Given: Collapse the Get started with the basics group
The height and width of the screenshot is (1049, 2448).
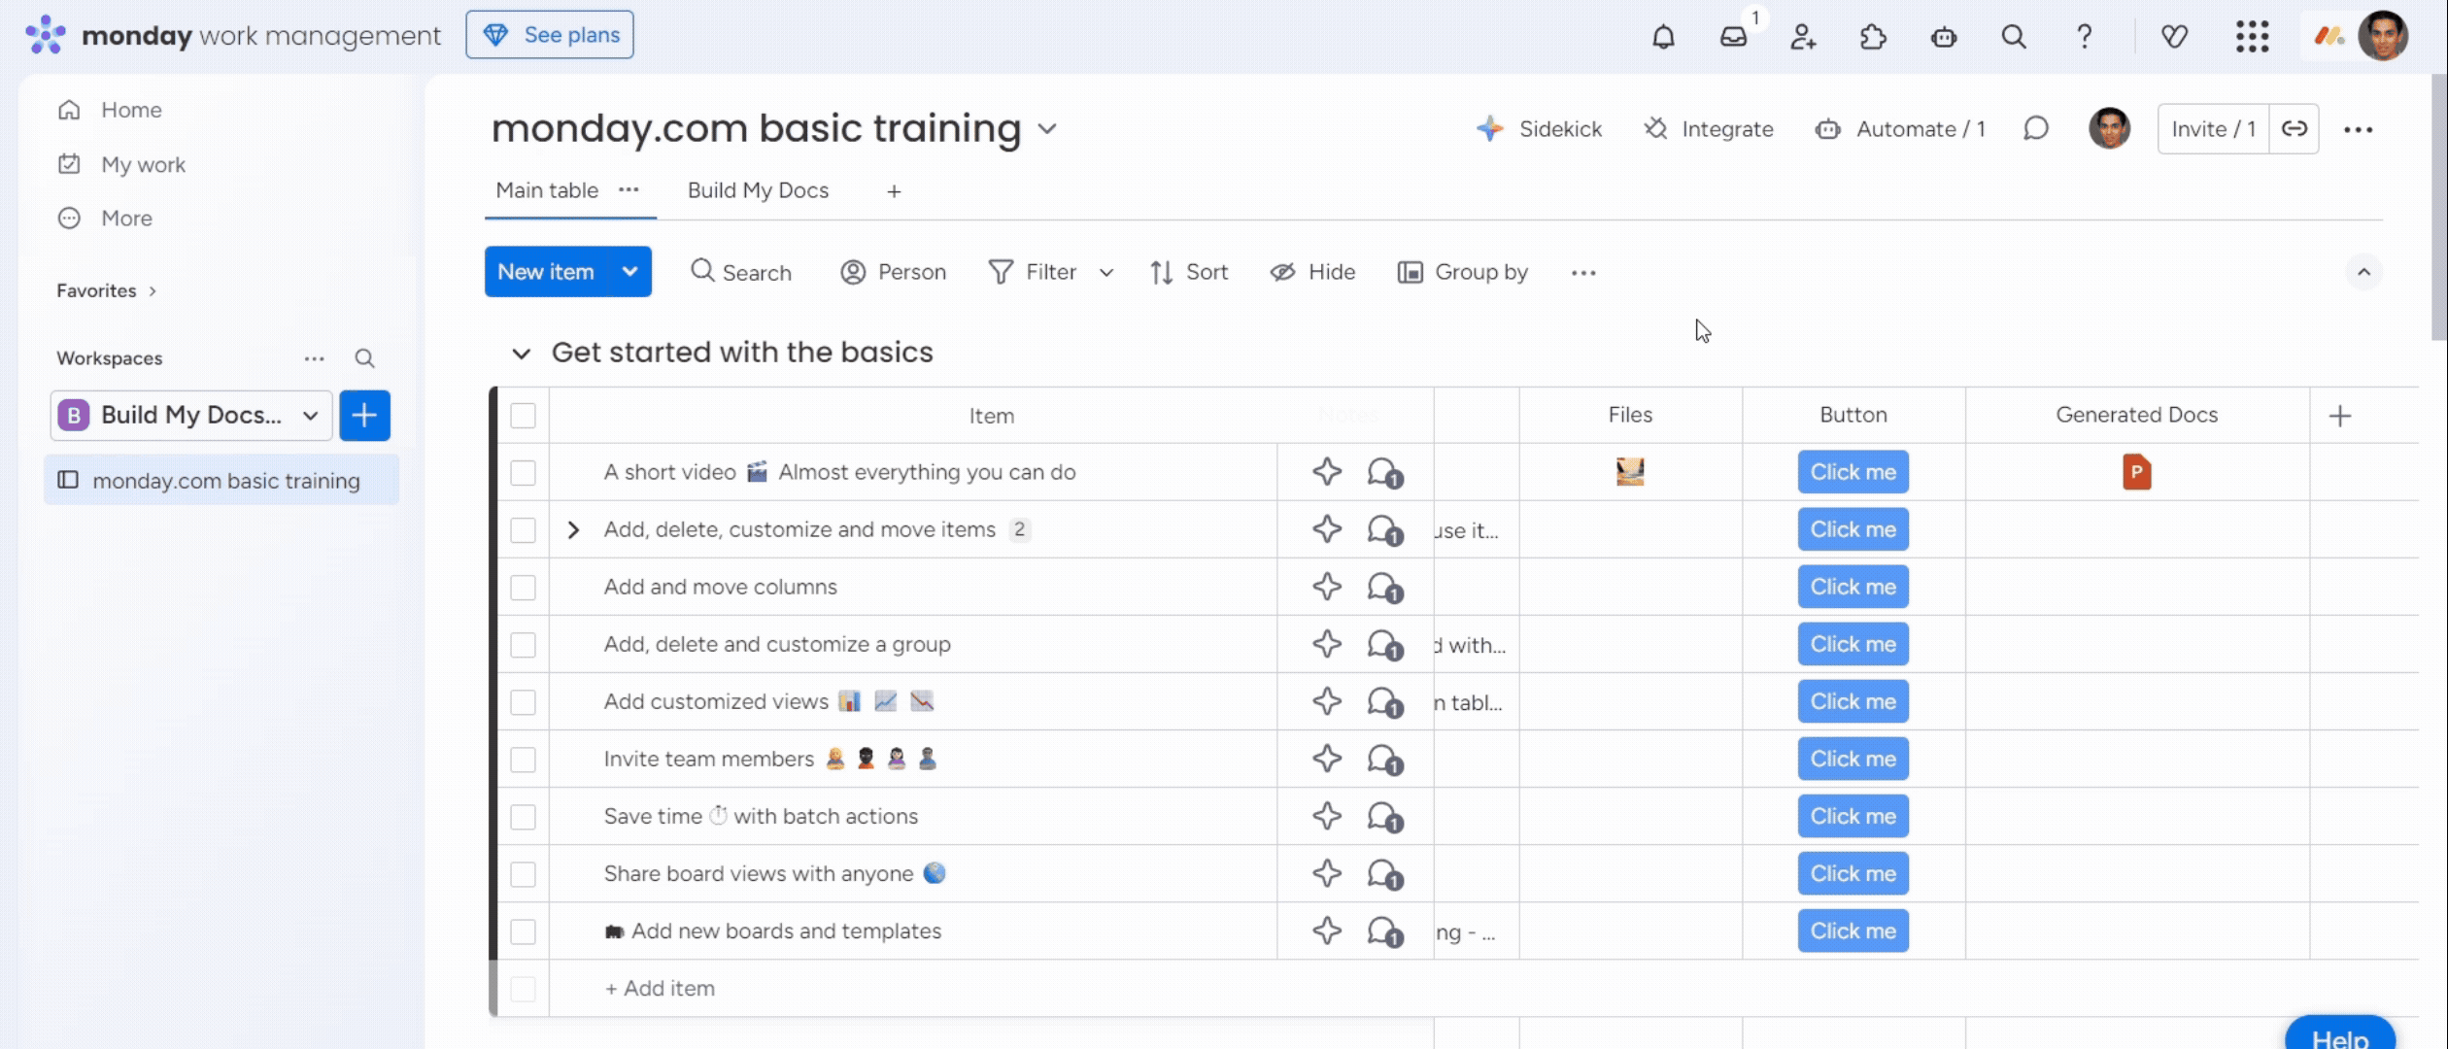Looking at the screenshot, I should pos(522,353).
